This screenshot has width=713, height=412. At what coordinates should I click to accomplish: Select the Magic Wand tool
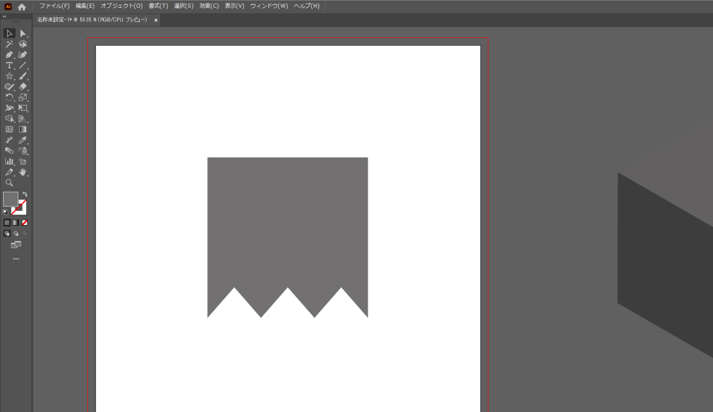pyautogui.click(x=9, y=44)
